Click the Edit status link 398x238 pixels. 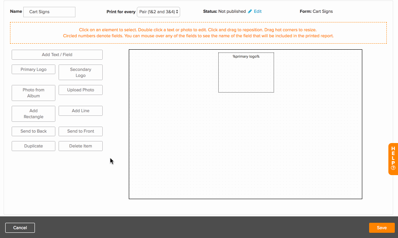tap(258, 11)
